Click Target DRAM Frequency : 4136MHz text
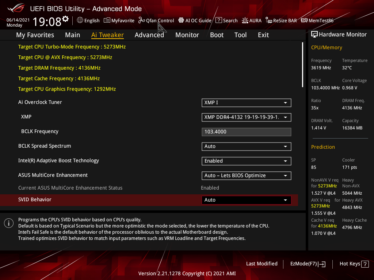Image resolution: width=374 pixels, height=280 pixels. pos(59,68)
